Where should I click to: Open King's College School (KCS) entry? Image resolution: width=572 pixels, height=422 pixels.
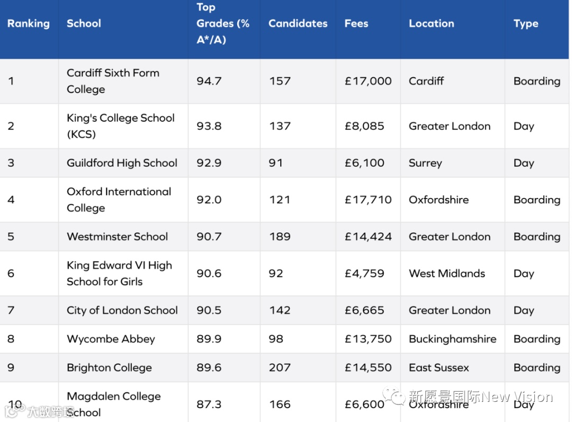[121, 126]
